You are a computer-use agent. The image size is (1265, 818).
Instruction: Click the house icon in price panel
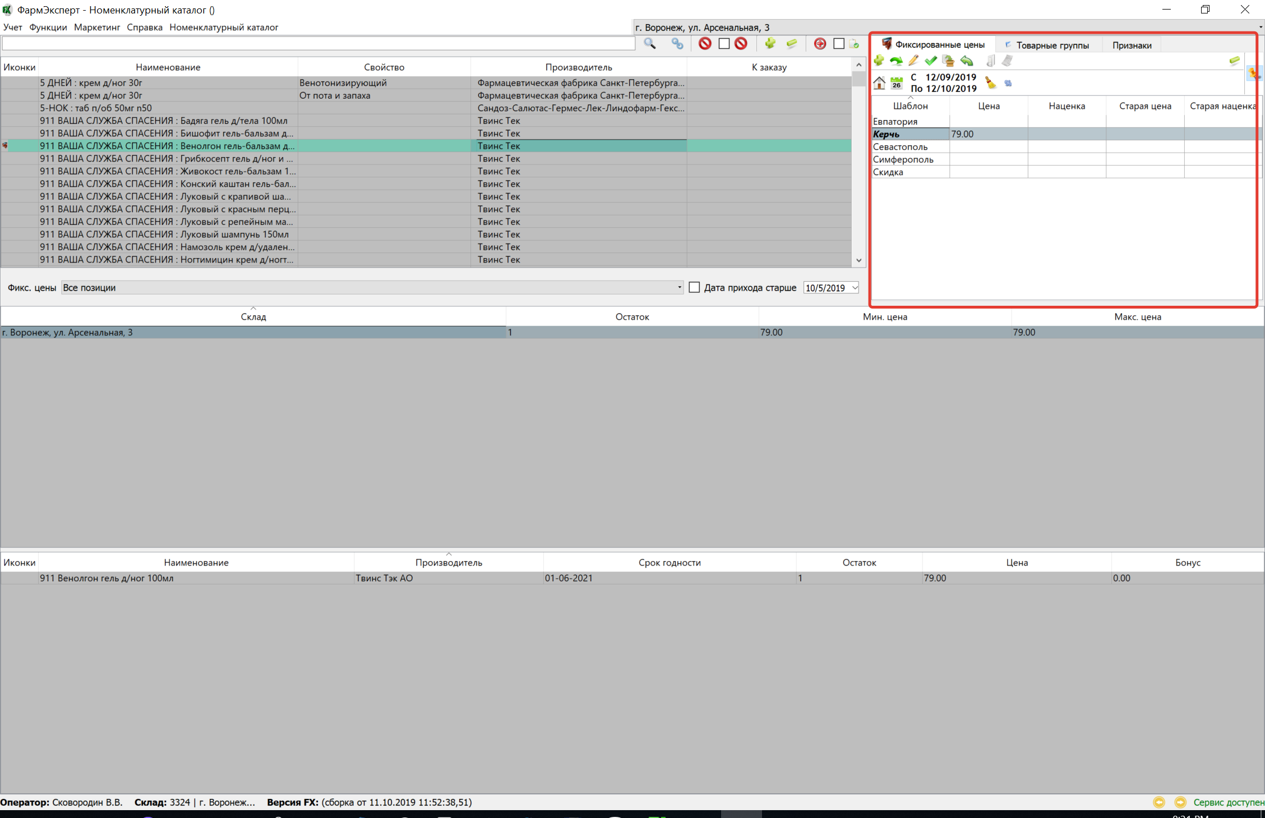[x=879, y=83]
